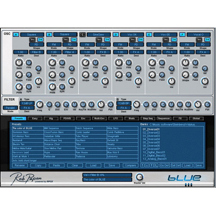
Task: Click Filter B KeyTrk knob
Action: [x=180, y=105]
